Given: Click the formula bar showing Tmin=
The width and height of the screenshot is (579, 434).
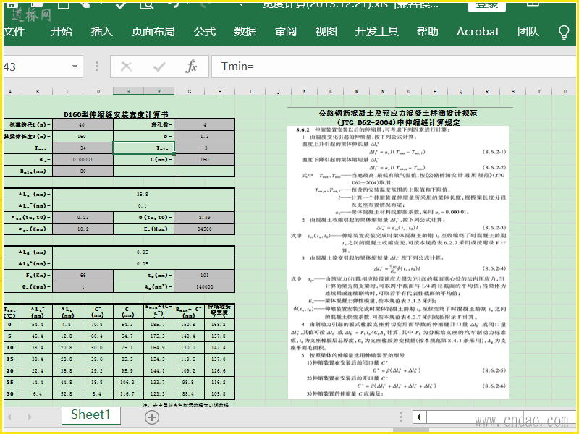Looking at the screenshot, I should 394,67.
